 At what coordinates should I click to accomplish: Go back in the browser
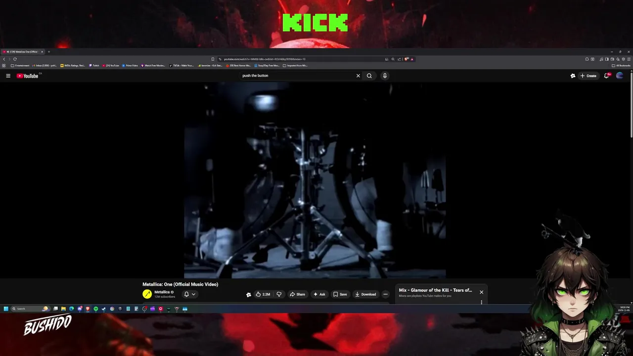pos(4,59)
